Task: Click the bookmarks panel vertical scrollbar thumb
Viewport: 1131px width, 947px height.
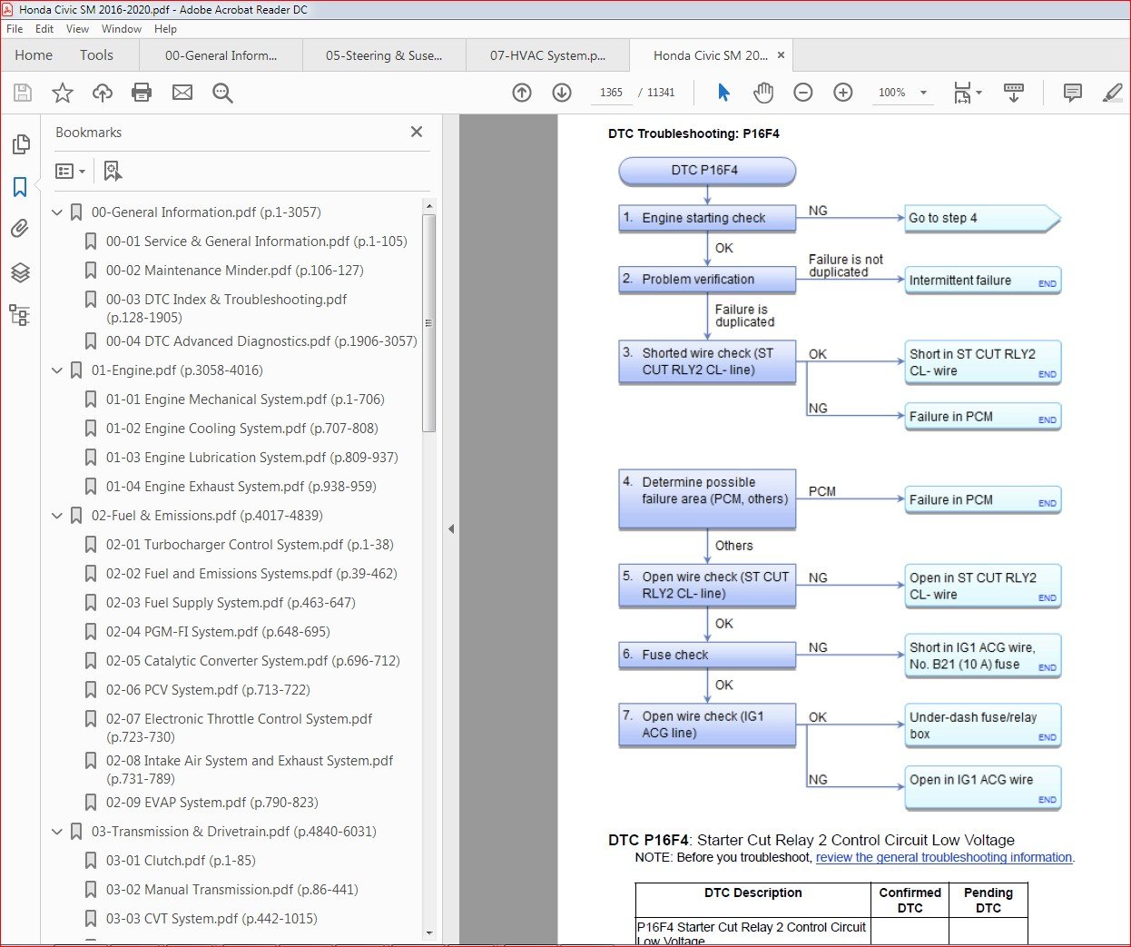Action: click(x=428, y=322)
